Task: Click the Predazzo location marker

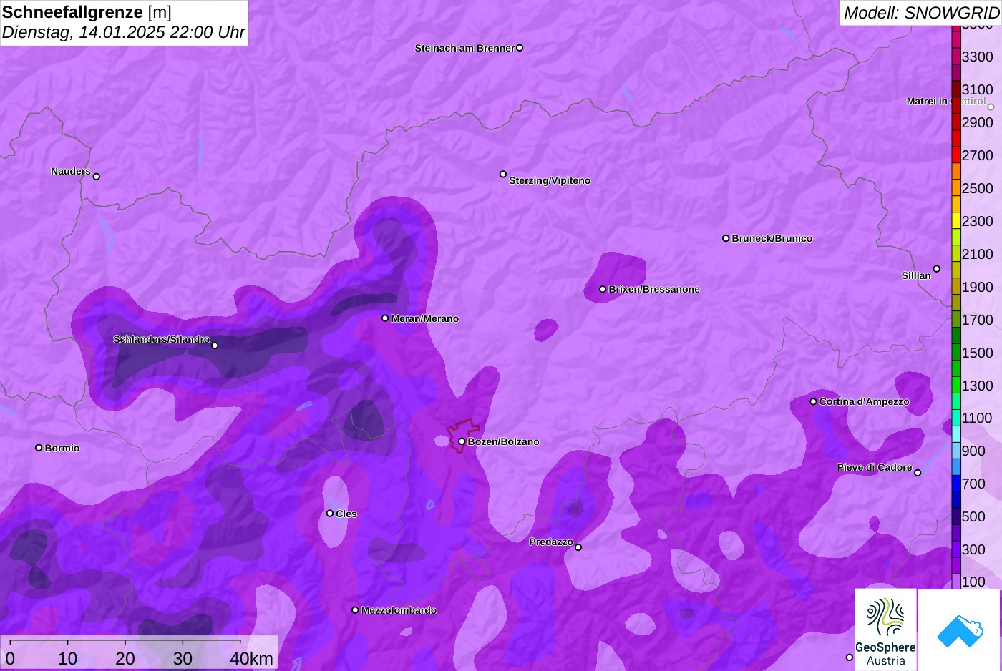Action: [x=578, y=547]
